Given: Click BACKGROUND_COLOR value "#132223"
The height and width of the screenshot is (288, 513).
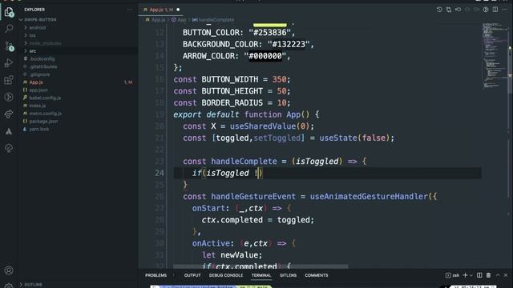Looking at the screenshot, I should click(289, 45).
